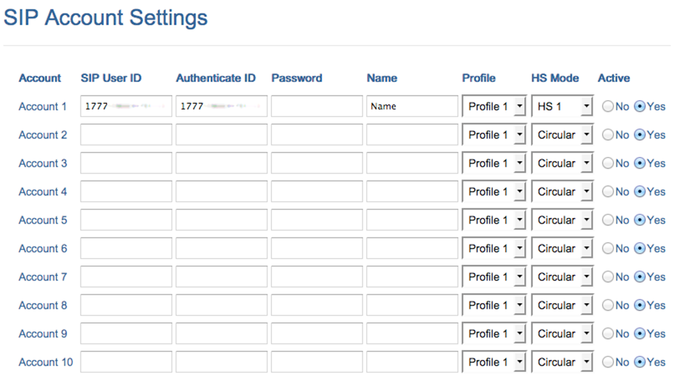Screen dimensions: 690x381
Task: Enable Yes radio for Account 10
Action: pyautogui.click(x=639, y=363)
